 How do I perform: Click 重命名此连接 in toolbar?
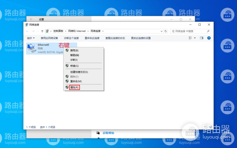tap(92, 38)
